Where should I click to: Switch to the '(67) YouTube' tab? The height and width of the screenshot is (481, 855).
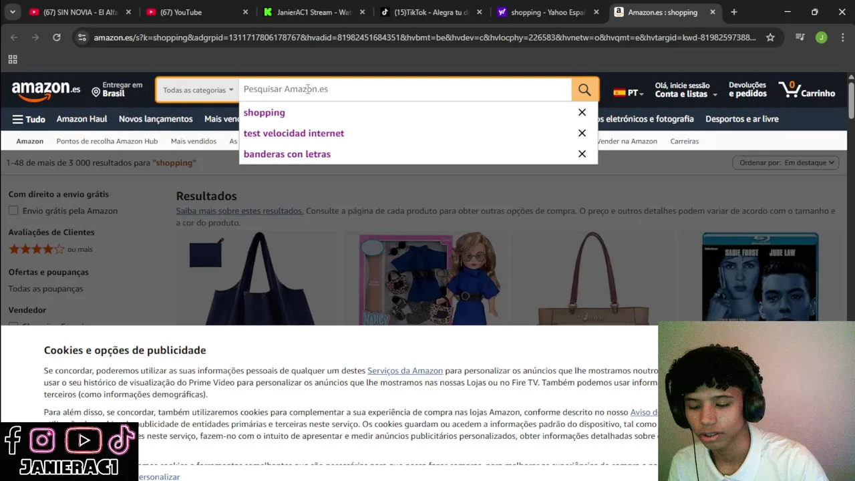[x=198, y=12]
